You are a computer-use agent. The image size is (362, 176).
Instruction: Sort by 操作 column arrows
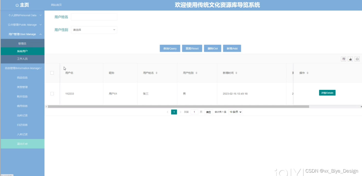click(x=307, y=73)
